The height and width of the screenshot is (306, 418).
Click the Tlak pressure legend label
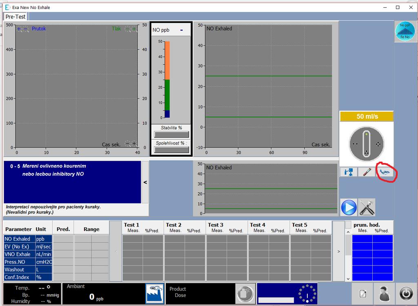coord(116,29)
